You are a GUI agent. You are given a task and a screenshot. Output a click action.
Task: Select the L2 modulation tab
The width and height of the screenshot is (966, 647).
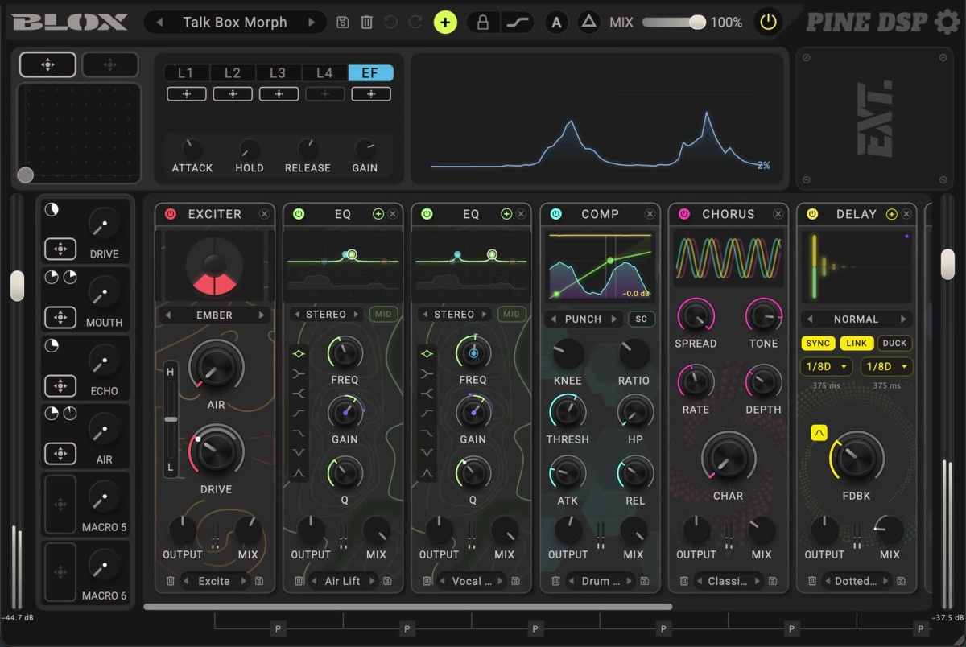click(x=233, y=73)
